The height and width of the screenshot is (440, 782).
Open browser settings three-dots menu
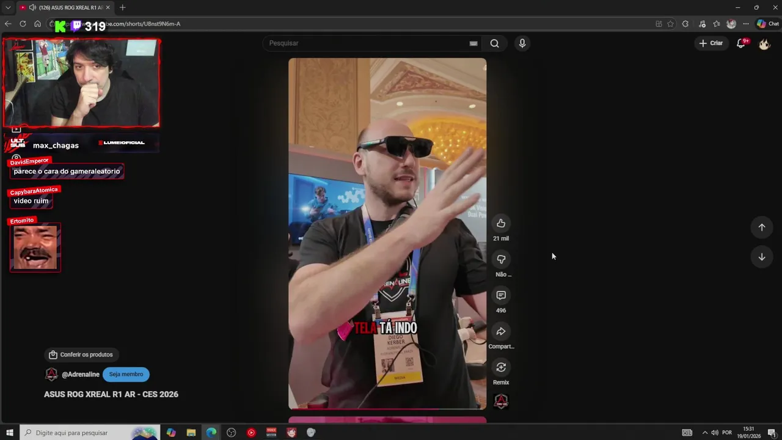coord(746,24)
